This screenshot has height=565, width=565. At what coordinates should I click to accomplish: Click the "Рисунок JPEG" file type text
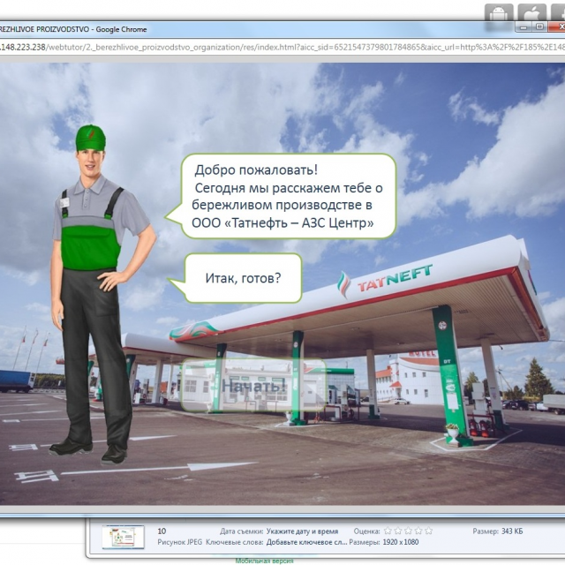click(180, 542)
